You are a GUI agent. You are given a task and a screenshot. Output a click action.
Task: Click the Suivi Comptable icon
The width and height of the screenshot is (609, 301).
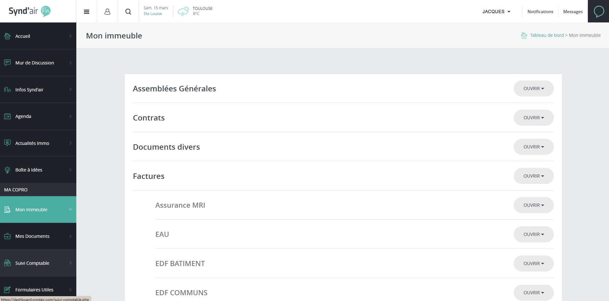pos(7,263)
